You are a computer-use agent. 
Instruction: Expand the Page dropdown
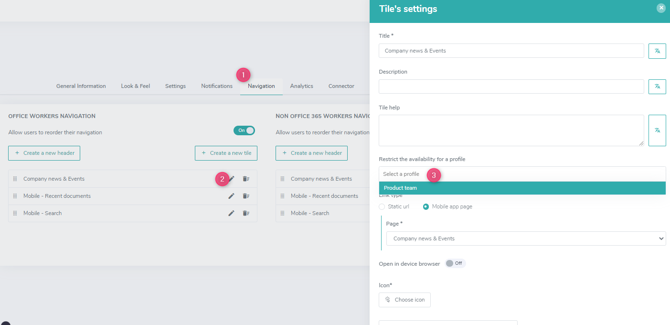(x=526, y=238)
